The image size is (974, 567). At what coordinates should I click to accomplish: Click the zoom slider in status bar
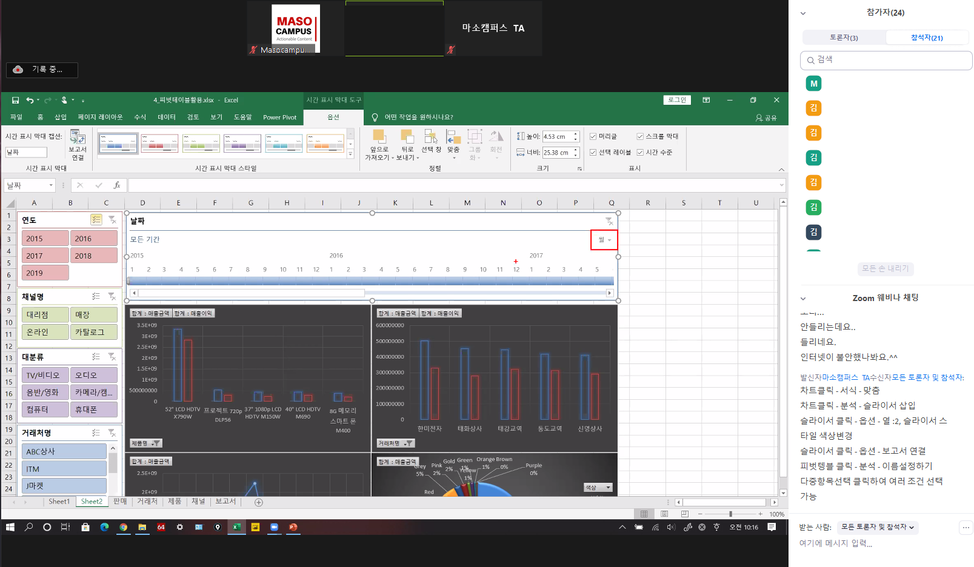(x=730, y=514)
